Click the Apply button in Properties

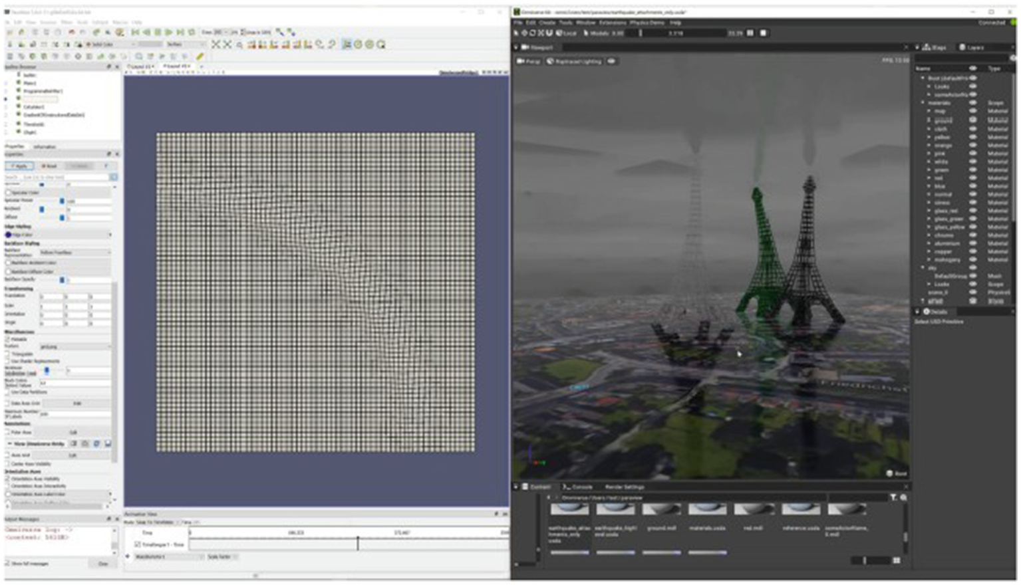(x=19, y=166)
